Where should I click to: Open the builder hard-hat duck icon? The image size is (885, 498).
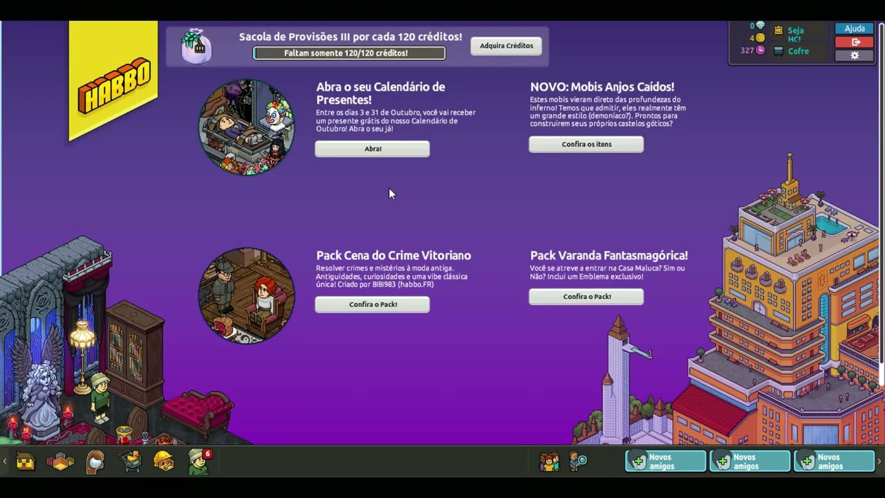(x=164, y=461)
